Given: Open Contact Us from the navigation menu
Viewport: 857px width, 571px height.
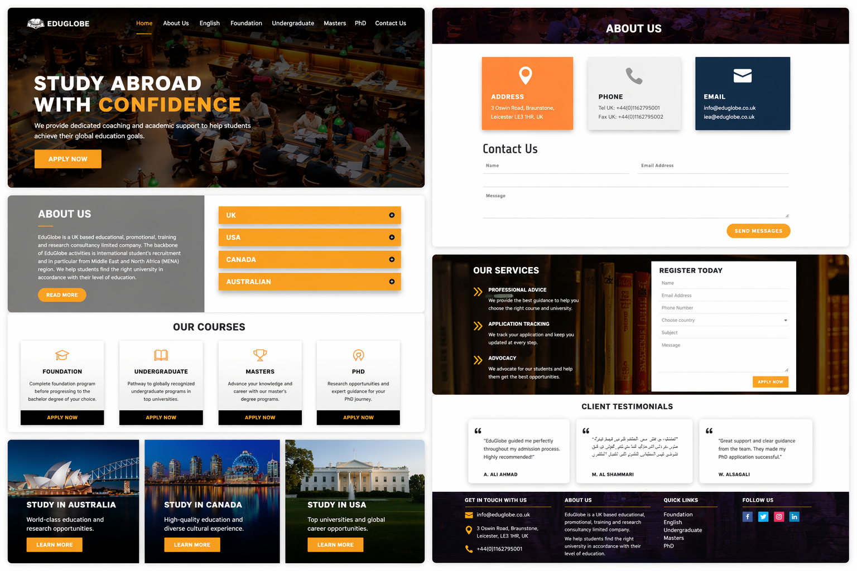Looking at the screenshot, I should (x=390, y=23).
